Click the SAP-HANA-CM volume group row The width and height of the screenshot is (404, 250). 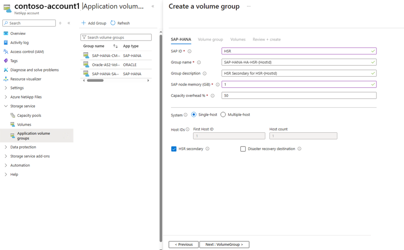(116, 55)
